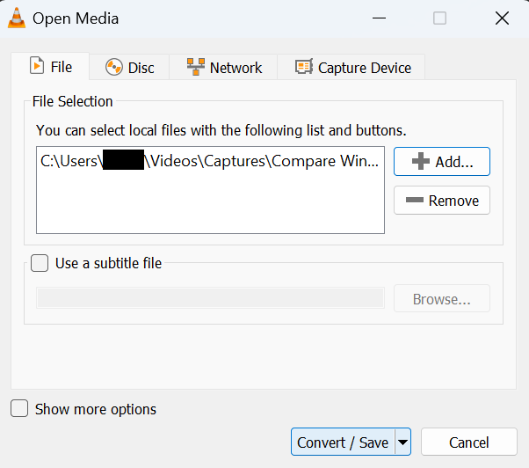The width and height of the screenshot is (529, 468).
Task: Click the VLC cone icon in title bar
Action: click(x=17, y=18)
